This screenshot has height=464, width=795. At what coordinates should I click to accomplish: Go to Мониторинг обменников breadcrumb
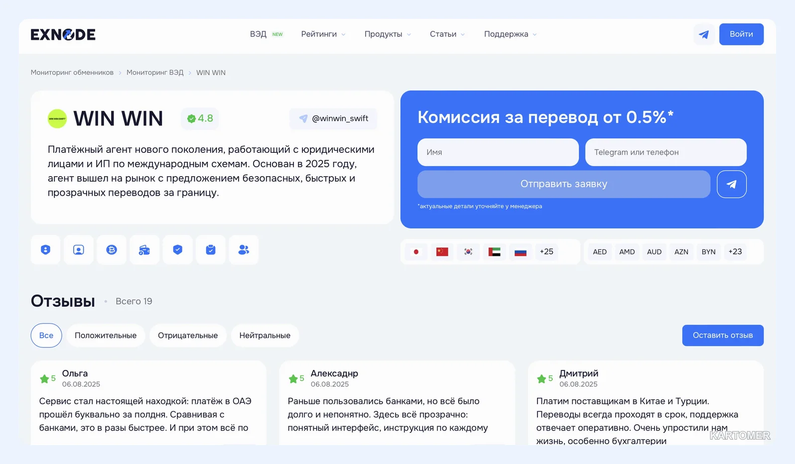click(72, 73)
